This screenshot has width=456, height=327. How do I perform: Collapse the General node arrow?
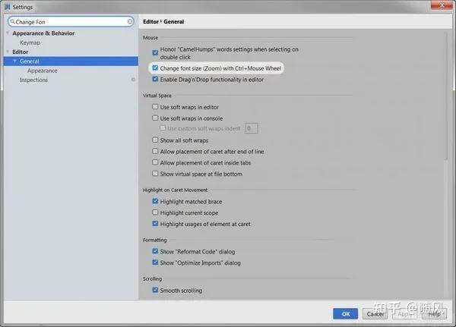(15, 61)
